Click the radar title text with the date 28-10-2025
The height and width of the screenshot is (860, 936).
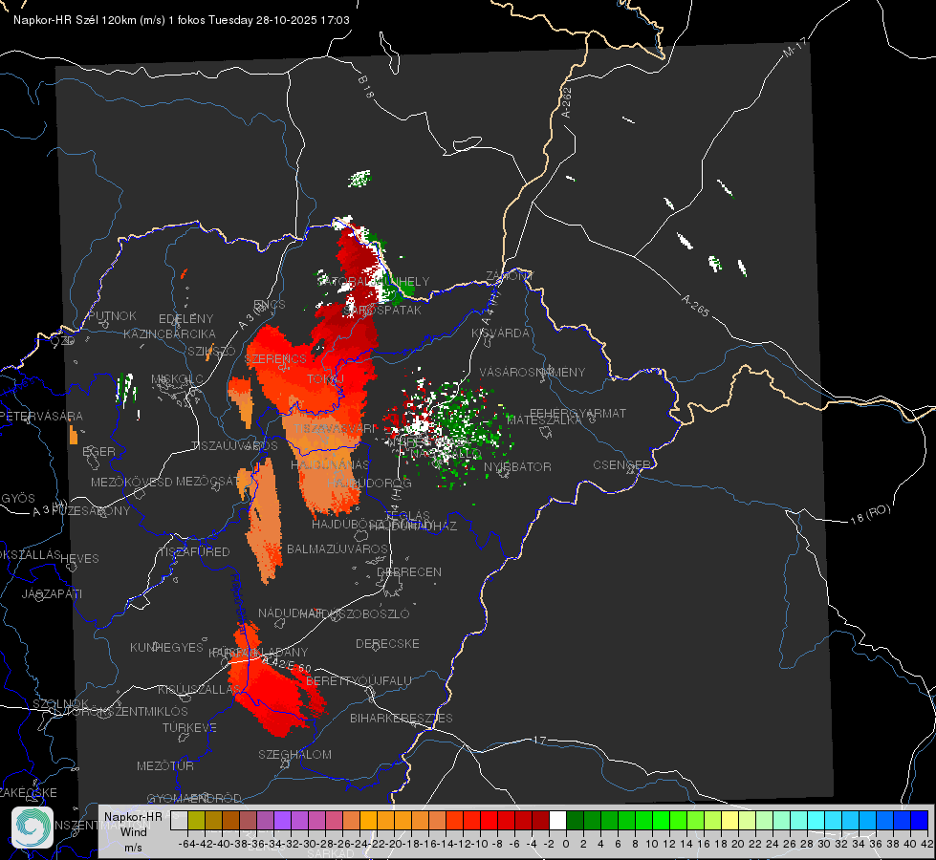(182, 20)
